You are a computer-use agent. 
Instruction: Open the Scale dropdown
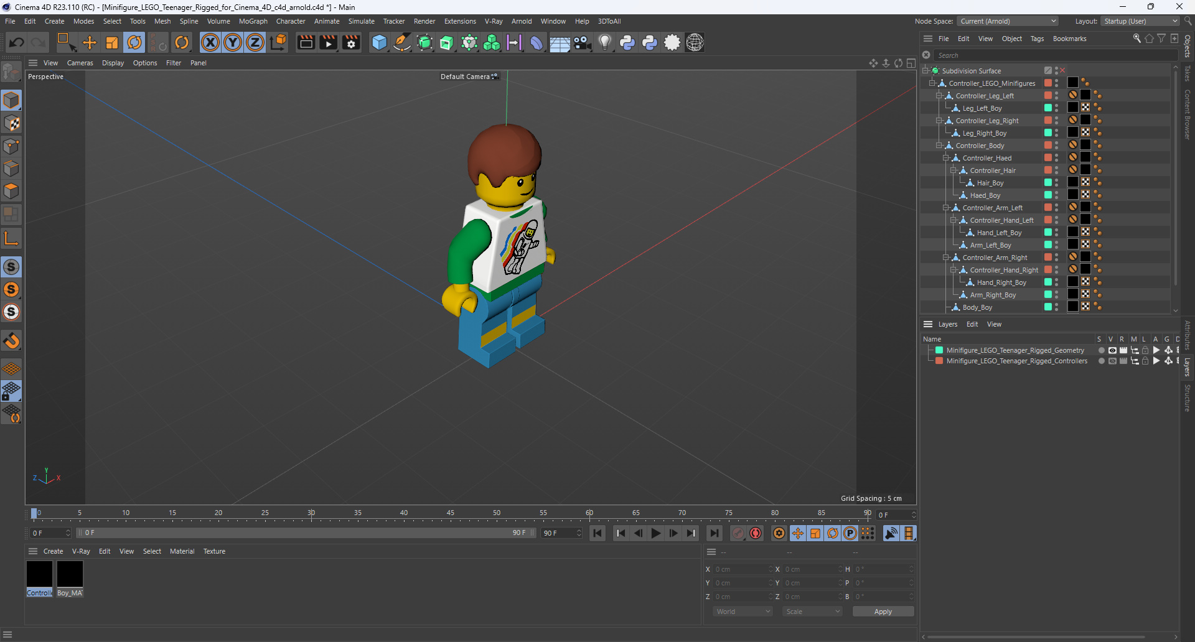pos(812,612)
